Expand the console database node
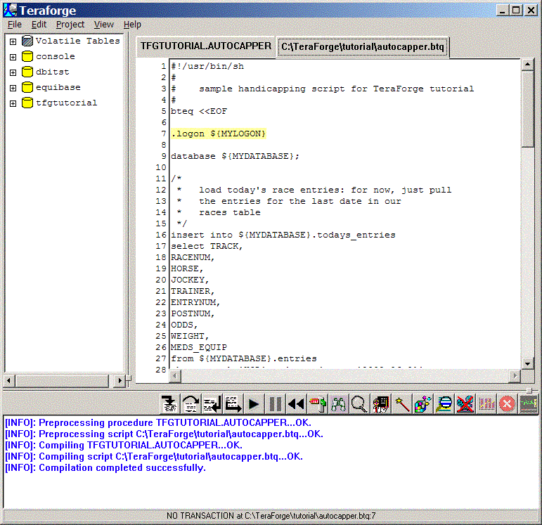The image size is (542, 525). point(13,57)
